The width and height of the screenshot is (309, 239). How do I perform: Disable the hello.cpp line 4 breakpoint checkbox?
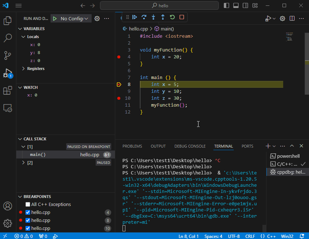(x=28, y=213)
